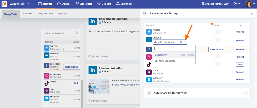Open the help question mark menu
The image size is (257, 108).
click(237, 4)
